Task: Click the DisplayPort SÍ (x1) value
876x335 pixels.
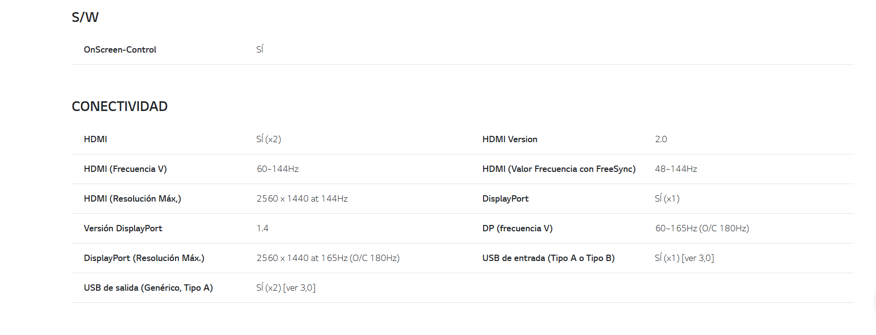Action: (667, 199)
